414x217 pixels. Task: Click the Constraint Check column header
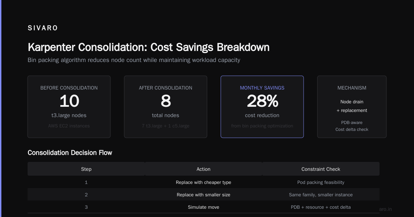pyautogui.click(x=321, y=169)
